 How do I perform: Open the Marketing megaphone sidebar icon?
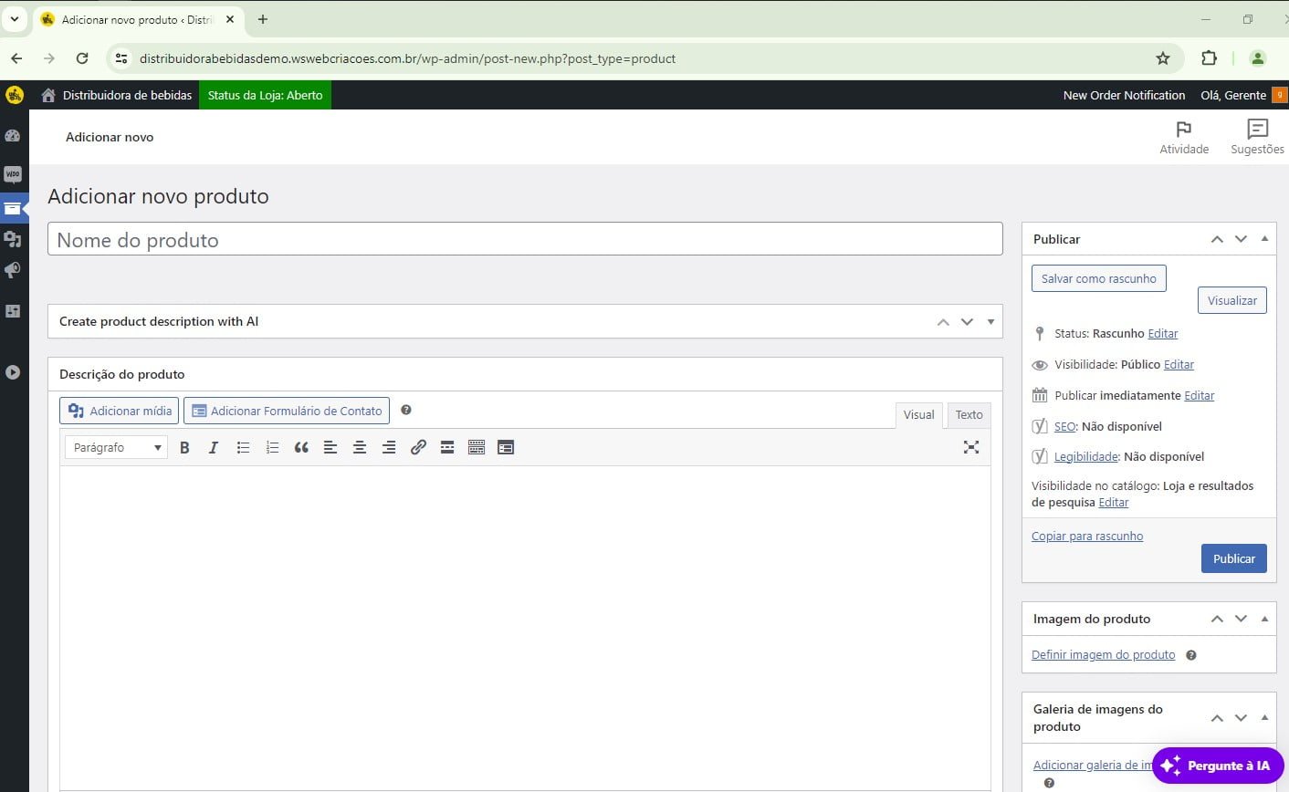[13, 269]
